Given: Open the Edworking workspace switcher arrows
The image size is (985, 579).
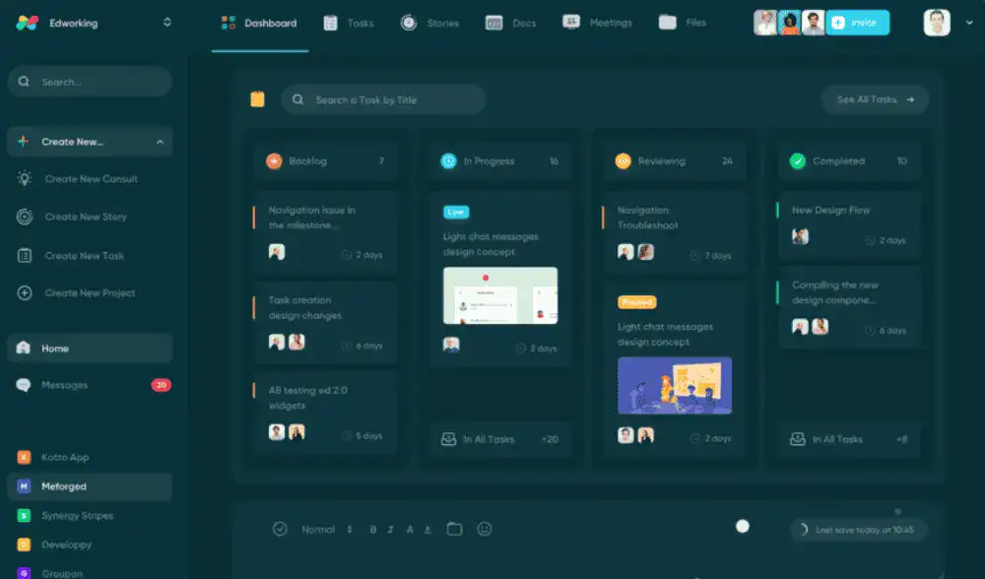Looking at the screenshot, I should coord(166,23).
